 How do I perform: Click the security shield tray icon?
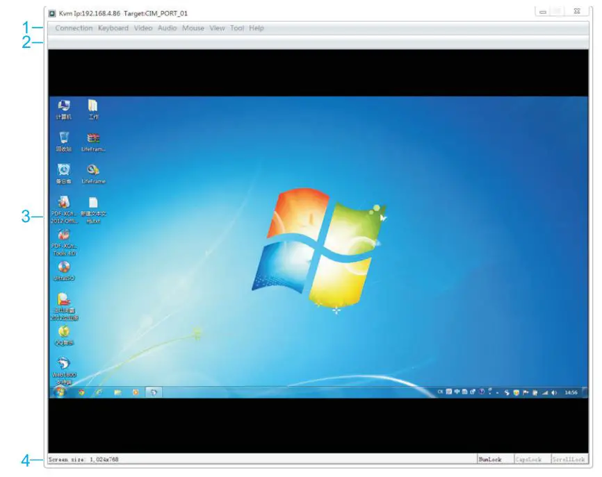(x=516, y=393)
